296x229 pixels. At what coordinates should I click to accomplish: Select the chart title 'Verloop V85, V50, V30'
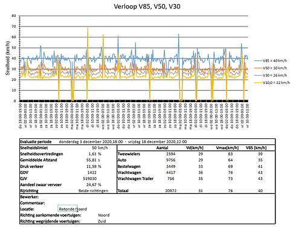click(x=147, y=7)
